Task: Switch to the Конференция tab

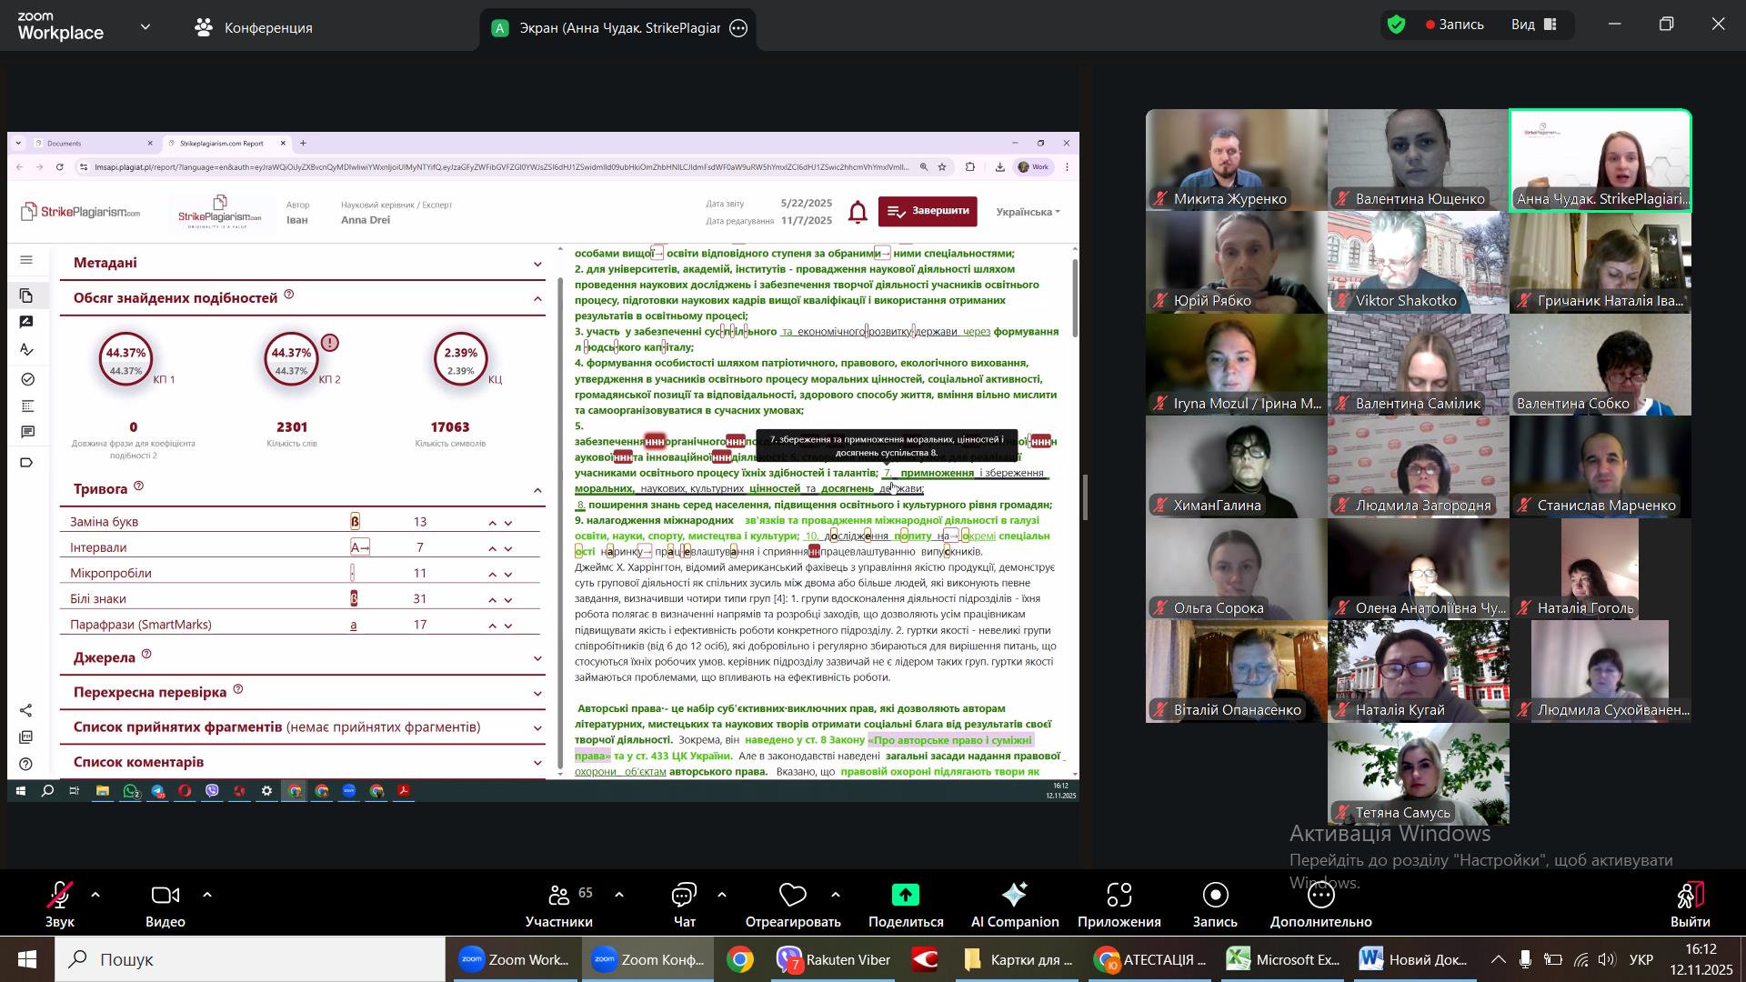Action: 255,28
